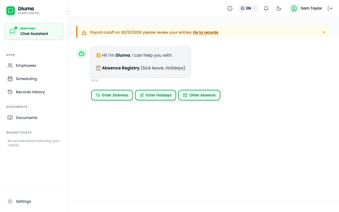Click the 'No records found' message
This screenshot has width=339, height=212.
coord(33,143)
